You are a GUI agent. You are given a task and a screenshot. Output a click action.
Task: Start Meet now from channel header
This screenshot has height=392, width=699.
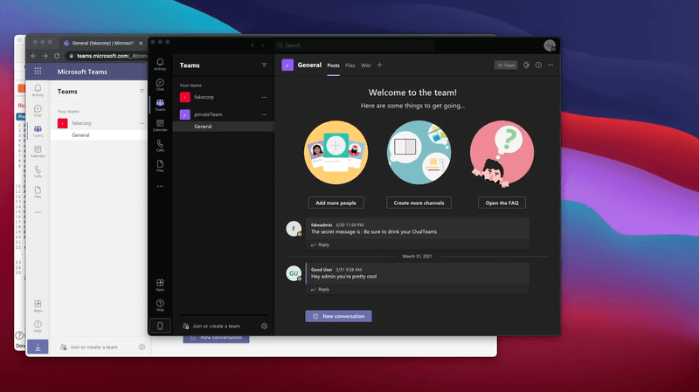(527, 65)
